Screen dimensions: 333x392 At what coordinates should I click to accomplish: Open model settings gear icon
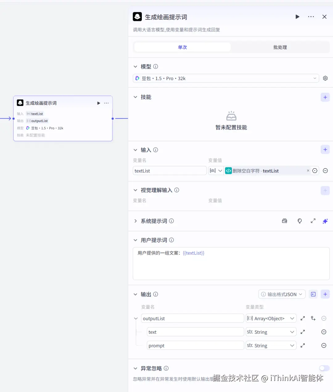325,78
